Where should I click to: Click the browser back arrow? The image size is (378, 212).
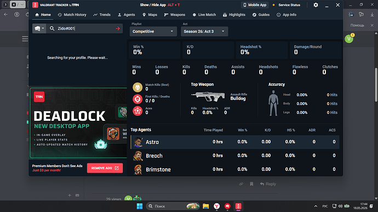pos(6,15)
